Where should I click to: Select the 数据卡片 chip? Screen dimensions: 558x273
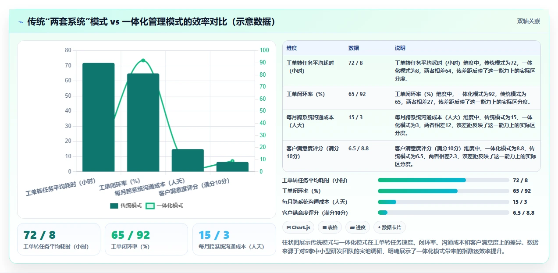(x=390, y=227)
